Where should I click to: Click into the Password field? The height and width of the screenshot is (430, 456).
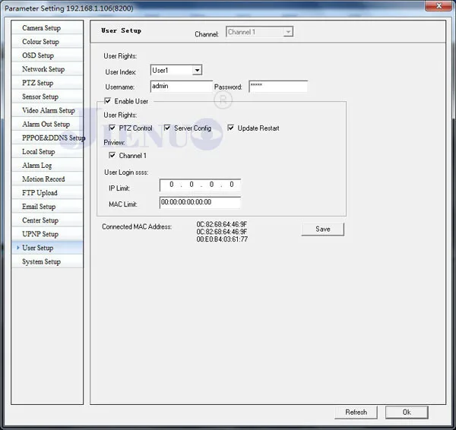[278, 87]
